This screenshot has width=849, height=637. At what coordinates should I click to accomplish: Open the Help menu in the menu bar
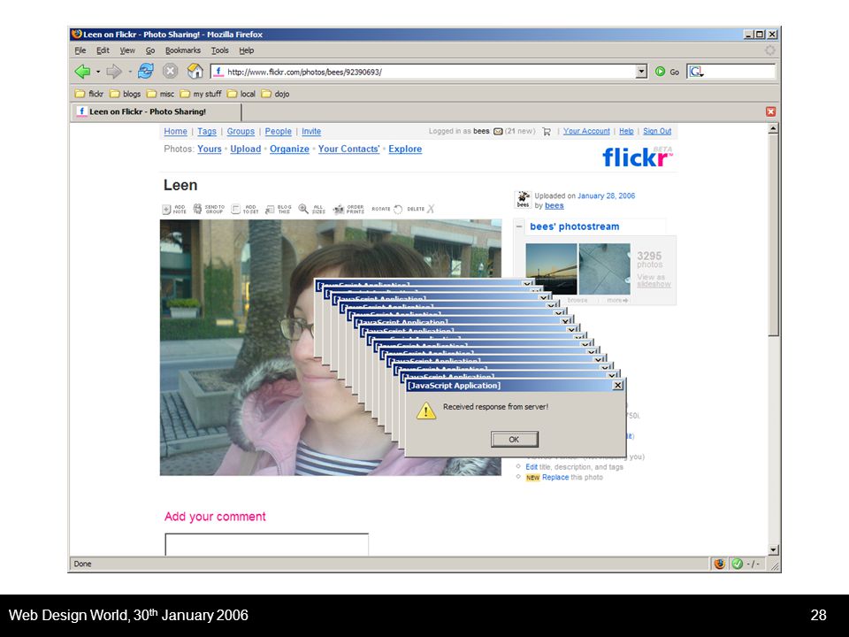[247, 50]
